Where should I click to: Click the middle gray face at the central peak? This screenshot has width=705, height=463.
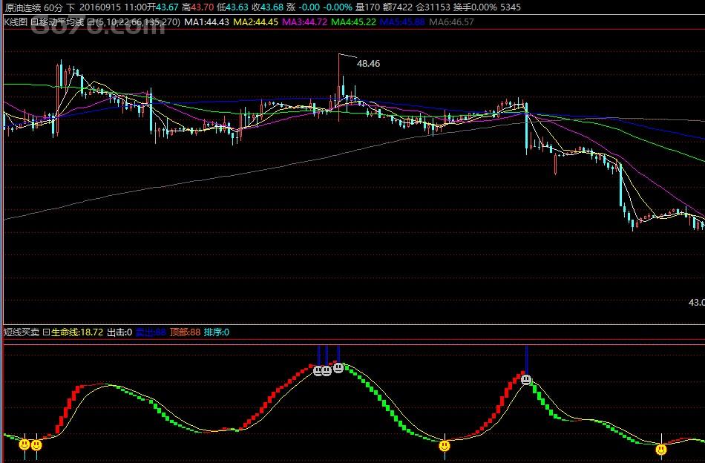[327, 371]
